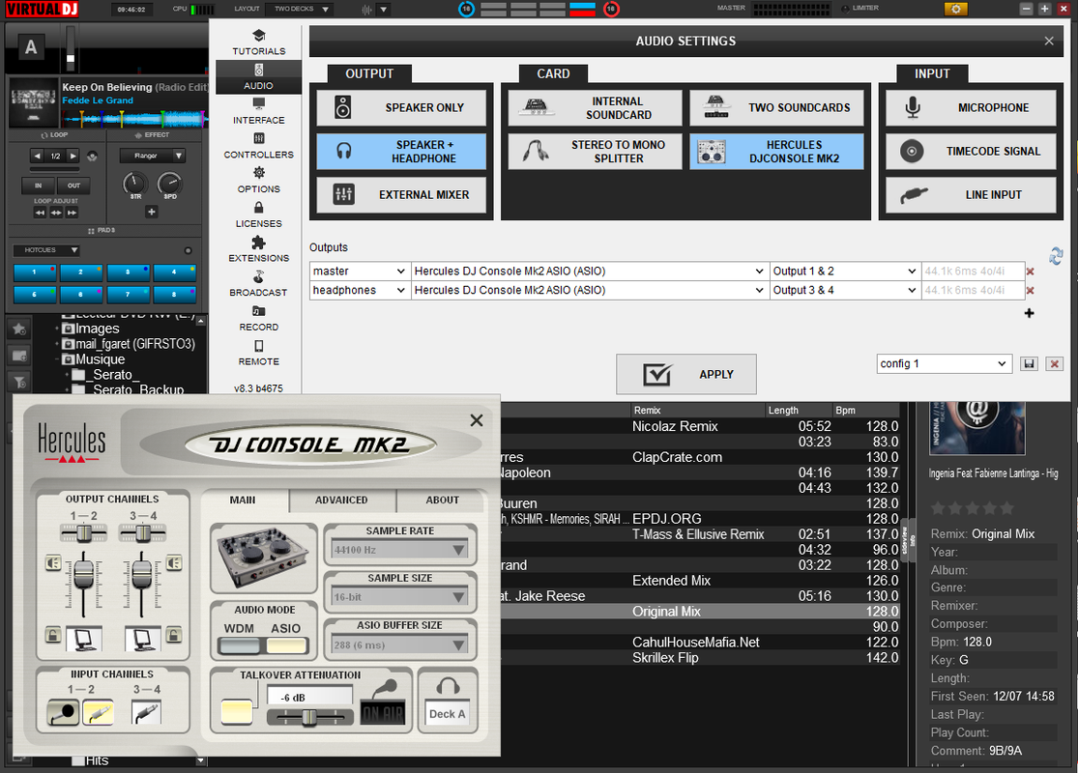Toggle the ON AIR microphone indicator

point(383,713)
